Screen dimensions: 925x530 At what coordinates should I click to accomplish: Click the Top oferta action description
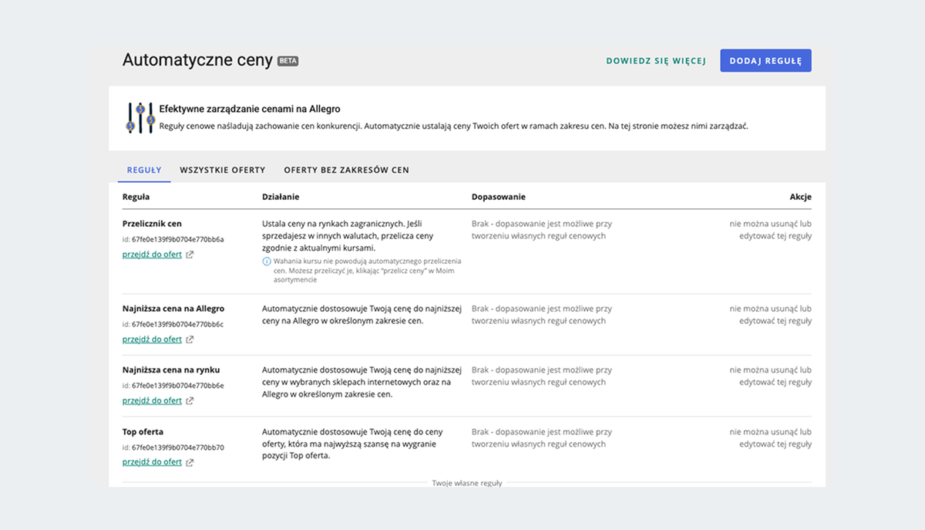coord(352,444)
